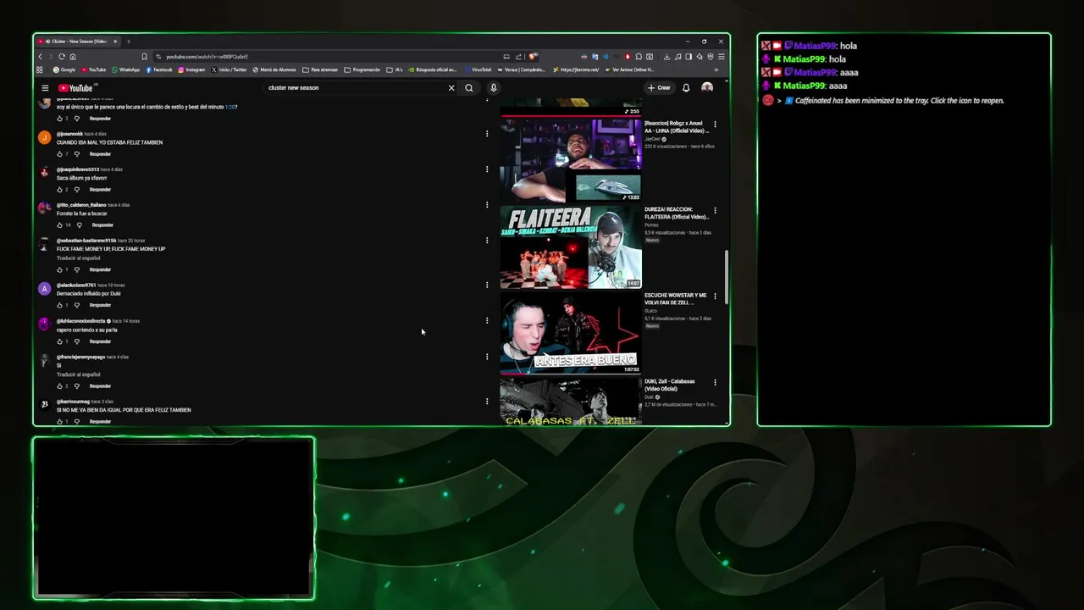1084x610 pixels.
Task: Open the browser downloads icon
Action: coord(666,57)
